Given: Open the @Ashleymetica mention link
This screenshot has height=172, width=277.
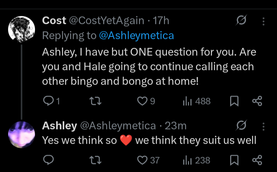Looking at the screenshot, I should pos(136,36).
